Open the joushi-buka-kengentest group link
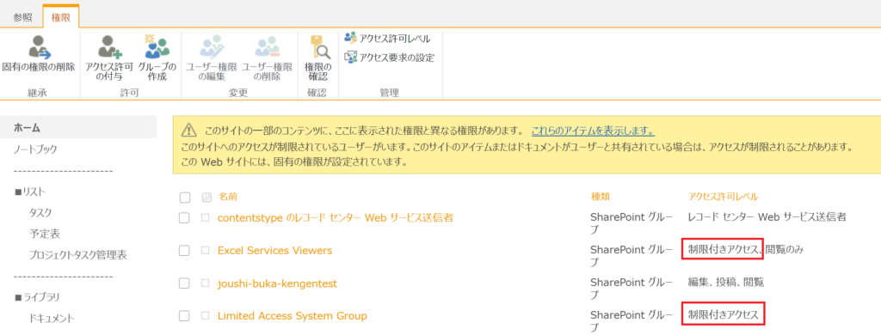This screenshot has width=881, height=335. click(278, 283)
